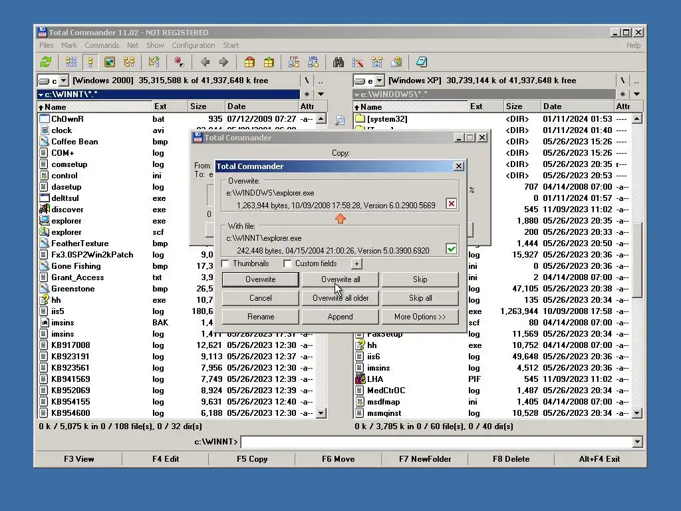681x511 pixels.
Task: Enable thumbnail view icon in toolbar
Action: point(110,62)
